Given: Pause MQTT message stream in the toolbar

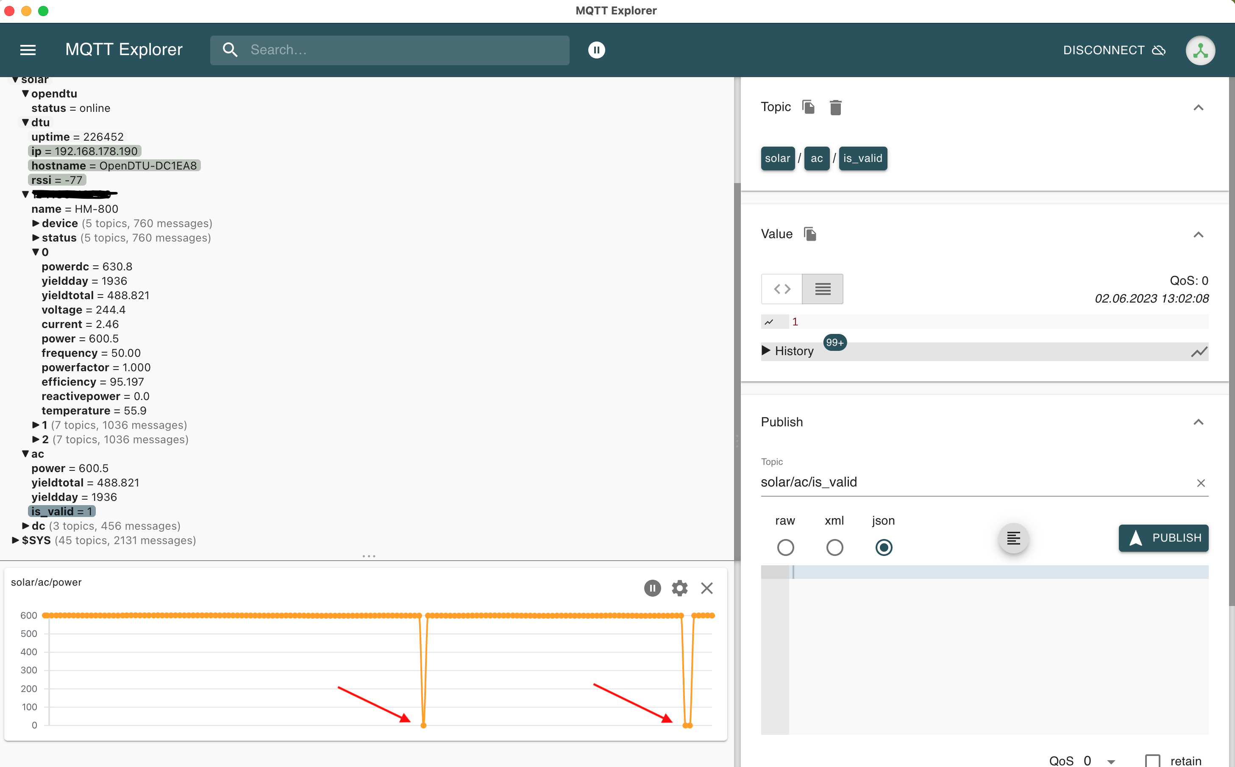Looking at the screenshot, I should click(596, 50).
